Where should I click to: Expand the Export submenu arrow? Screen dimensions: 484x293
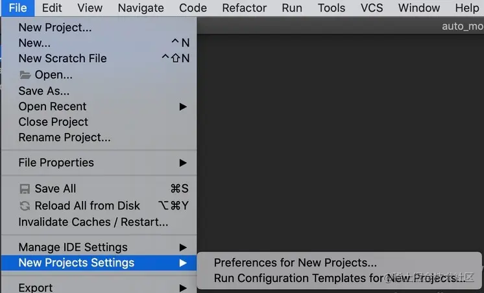(183, 288)
